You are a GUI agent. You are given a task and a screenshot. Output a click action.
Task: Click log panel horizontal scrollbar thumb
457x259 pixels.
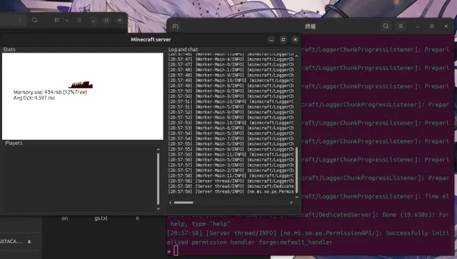pos(183,202)
